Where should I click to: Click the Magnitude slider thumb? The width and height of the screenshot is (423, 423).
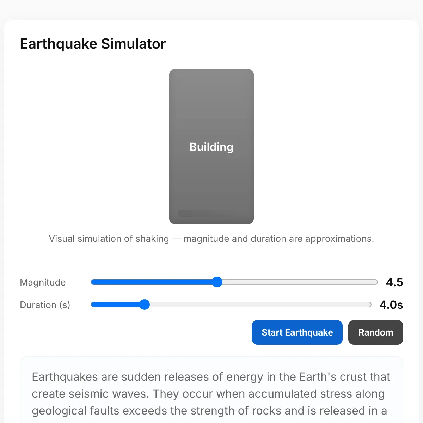click(217, 282)
